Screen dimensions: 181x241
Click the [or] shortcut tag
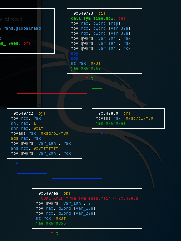[126, 114]
